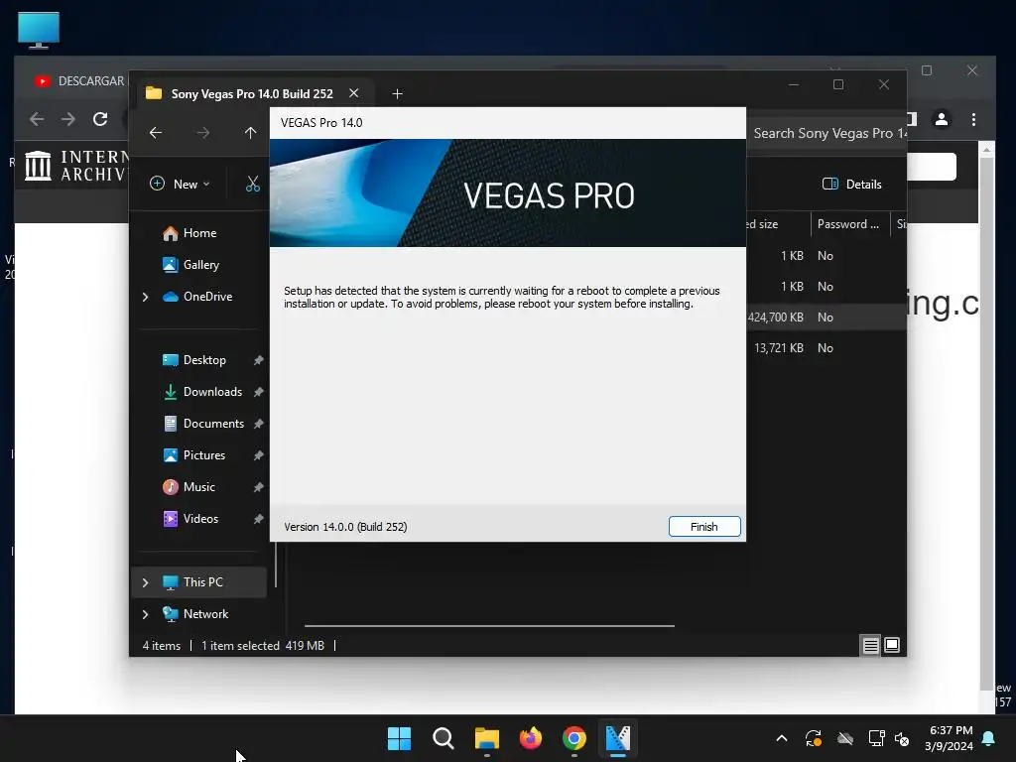Screen dimensions: 1016x762
Task: Click the pin icon next to Videos
Action: [x=259, y=519]
